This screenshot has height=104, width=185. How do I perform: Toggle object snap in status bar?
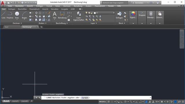pos(140,102)
